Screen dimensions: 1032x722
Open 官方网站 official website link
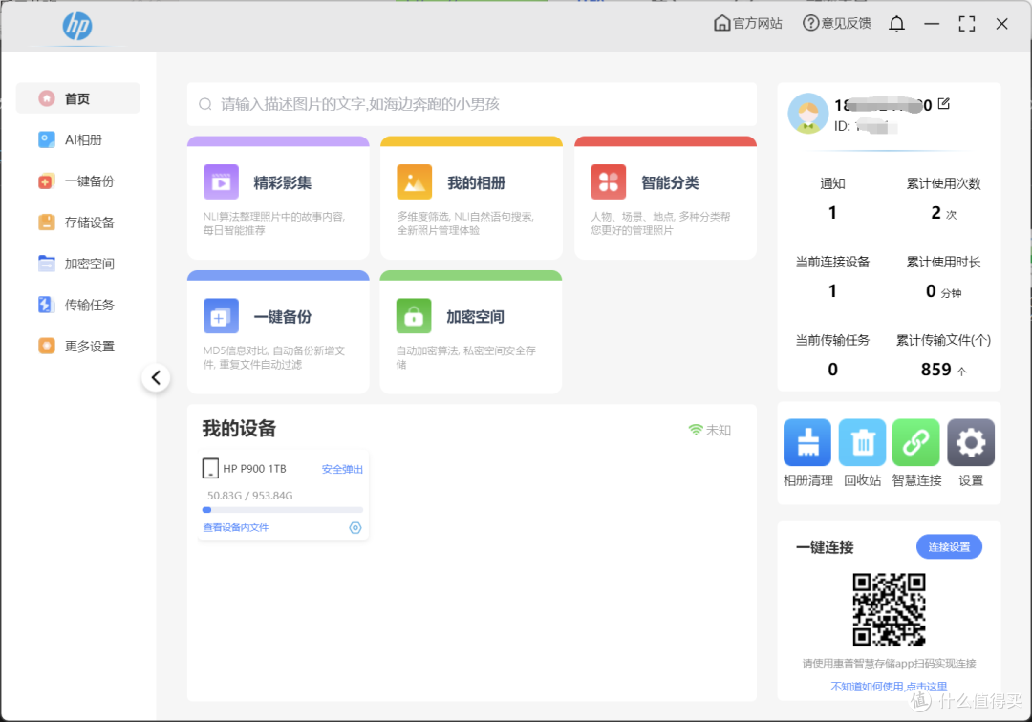coord(747,24)
